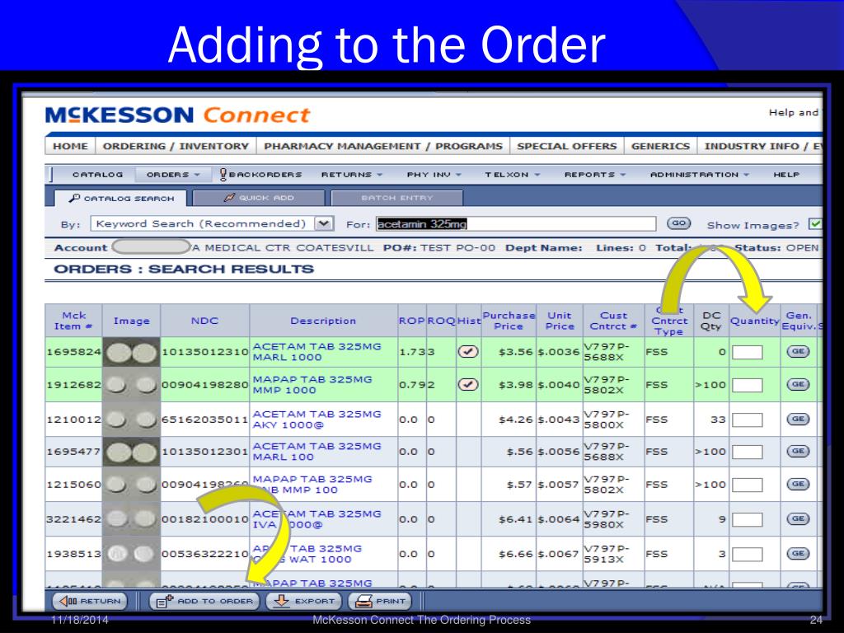Click Quantity field for item 1695824
This screenshot has width=844, height=633.
coord(747,352)
